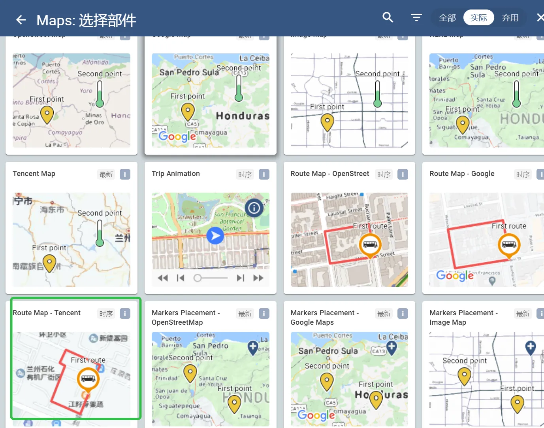This screenshot has width=544, height=428.
Task: Select the 实际 filter tab
Action: tap(478, 18)
